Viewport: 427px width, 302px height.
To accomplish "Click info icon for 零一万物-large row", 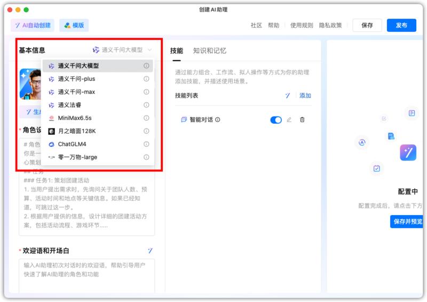I will (146, 157).
